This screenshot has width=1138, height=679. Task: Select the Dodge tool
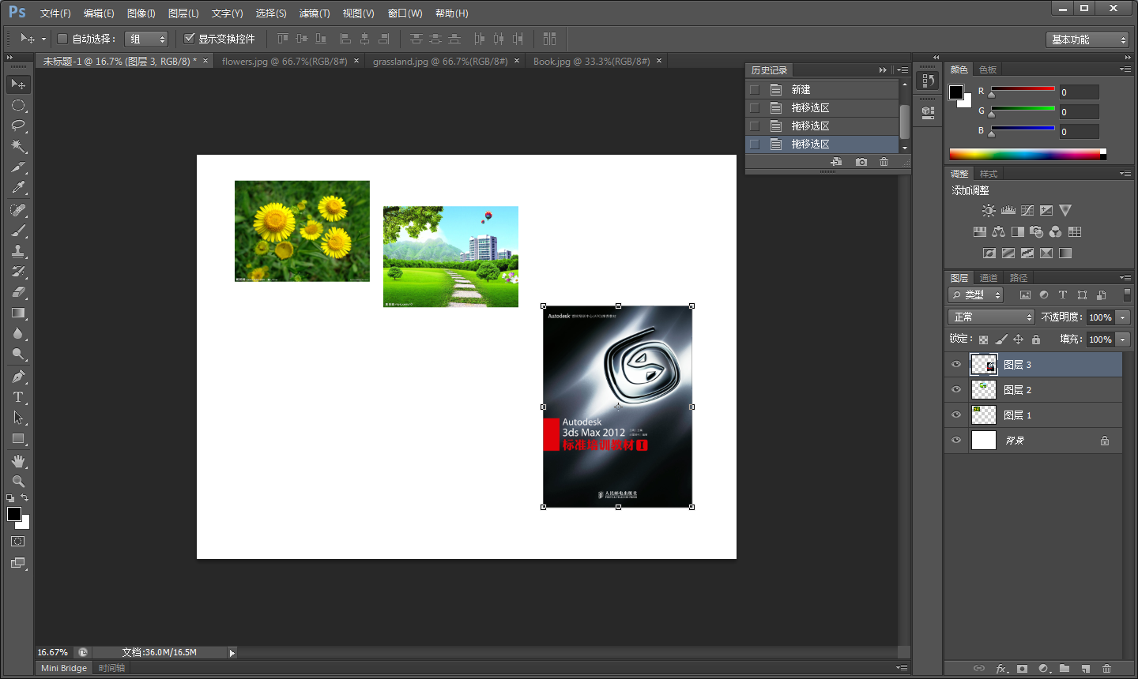pyautogui.click(x=18, y=355)
